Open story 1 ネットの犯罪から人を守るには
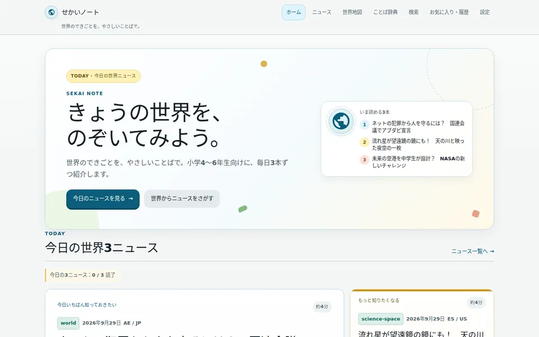 (x=418, y=126)
